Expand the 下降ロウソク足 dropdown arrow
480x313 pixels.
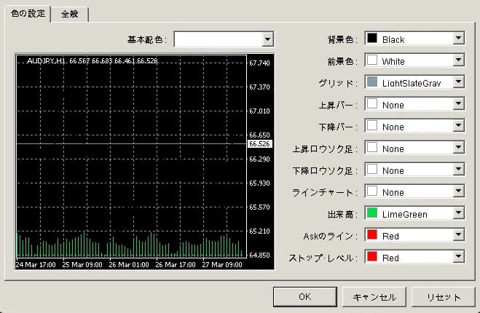click(x=458, y=169)
